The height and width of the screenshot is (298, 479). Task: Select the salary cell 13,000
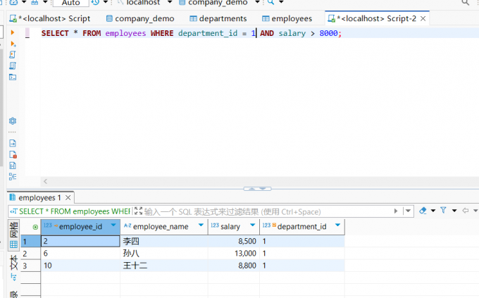(x=234, y=254)
